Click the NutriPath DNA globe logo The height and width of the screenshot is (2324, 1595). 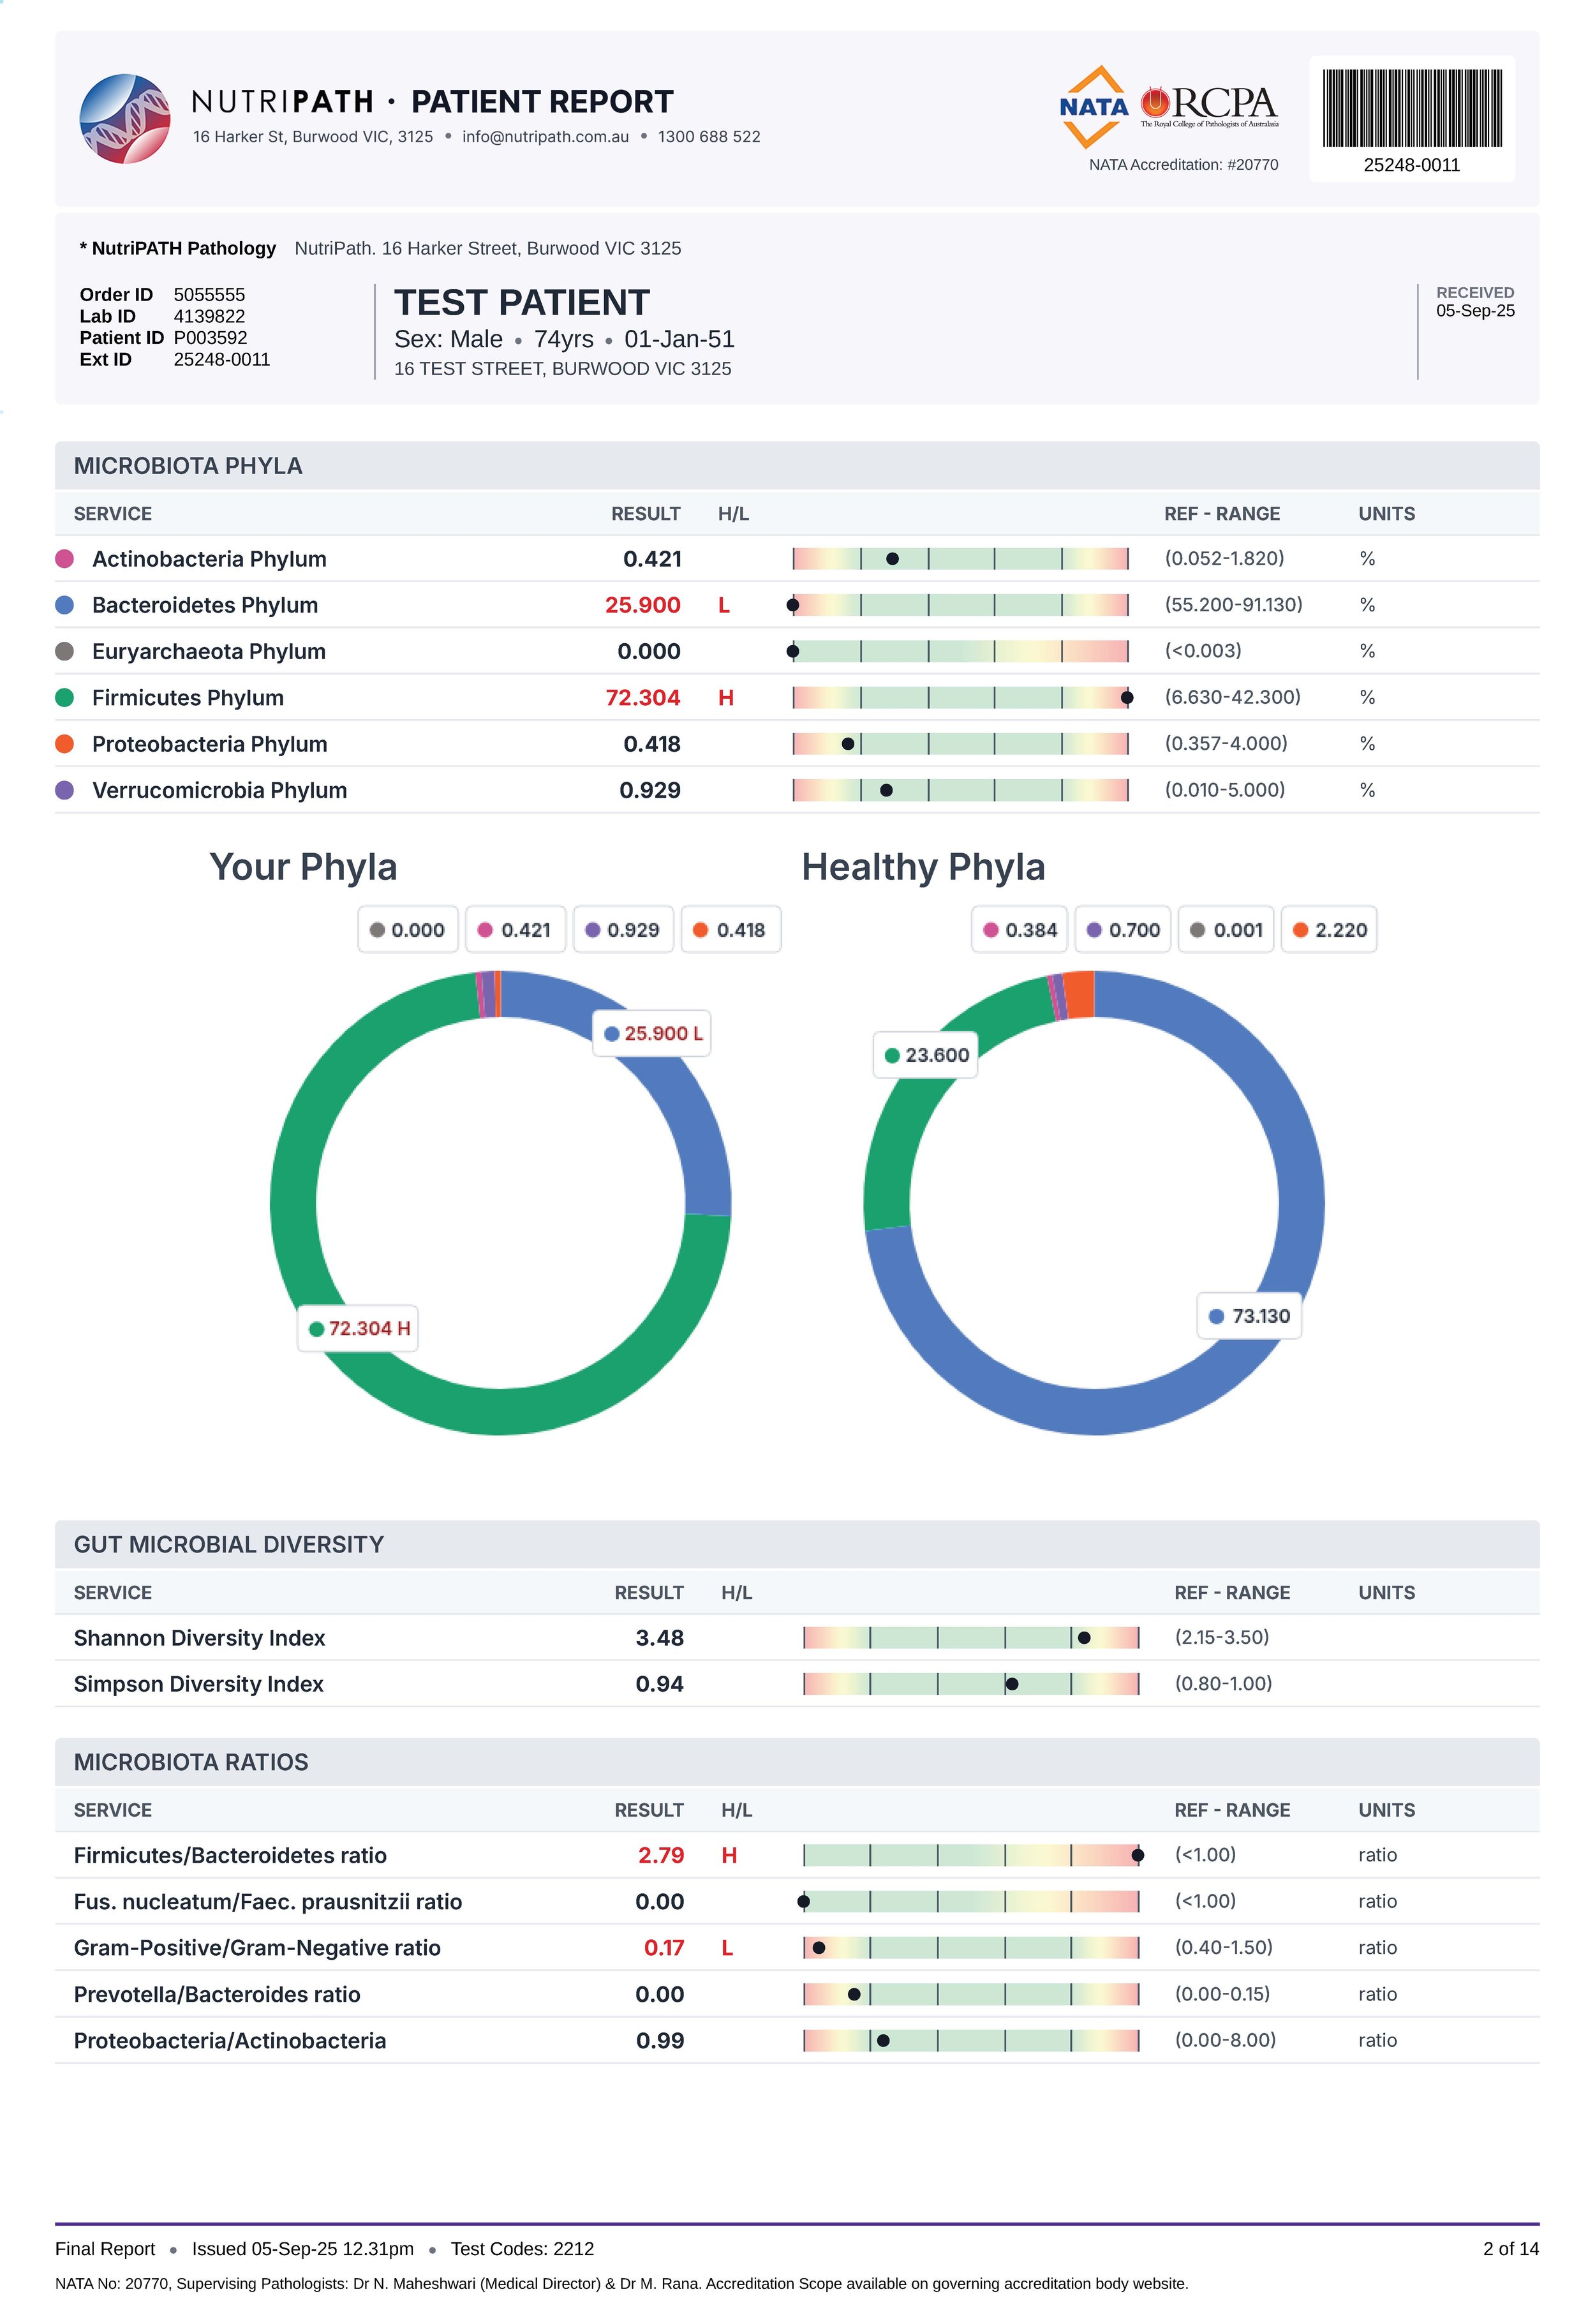coord(125,118)
